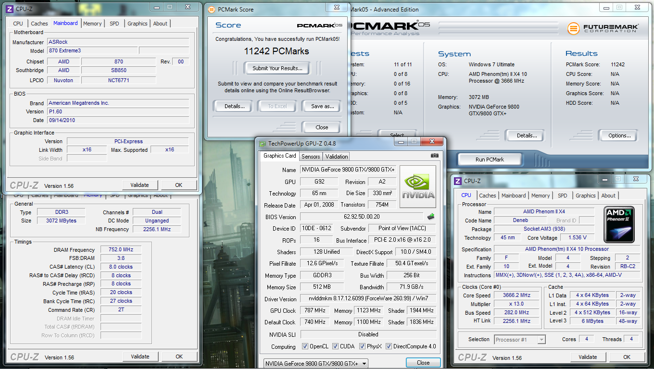Select the Mainboard tab in CPU-Z CPU window
This screenshot has height=369, width=654.
coord(514,196)
